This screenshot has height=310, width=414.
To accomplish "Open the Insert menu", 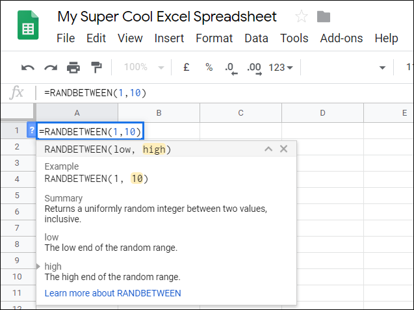I will pos(169,38).
